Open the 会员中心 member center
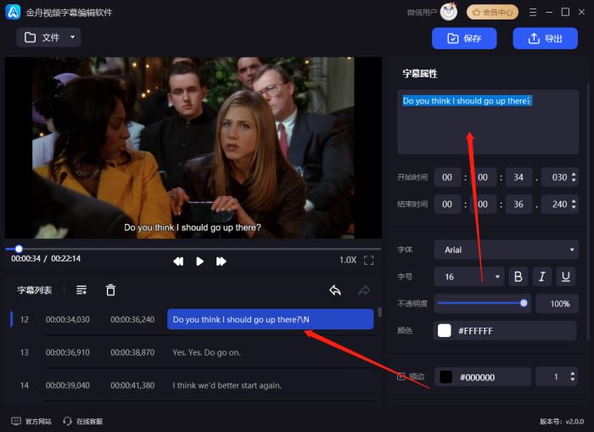Image resolution: width=594 pixels, height=432 pixels. [492, 13]
